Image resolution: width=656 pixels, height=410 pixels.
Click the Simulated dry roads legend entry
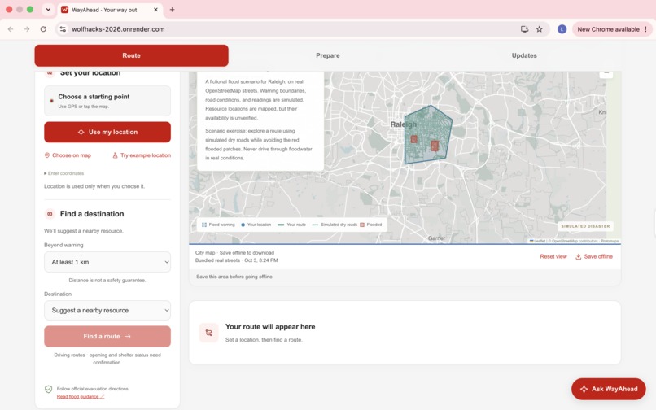[335, 225]
